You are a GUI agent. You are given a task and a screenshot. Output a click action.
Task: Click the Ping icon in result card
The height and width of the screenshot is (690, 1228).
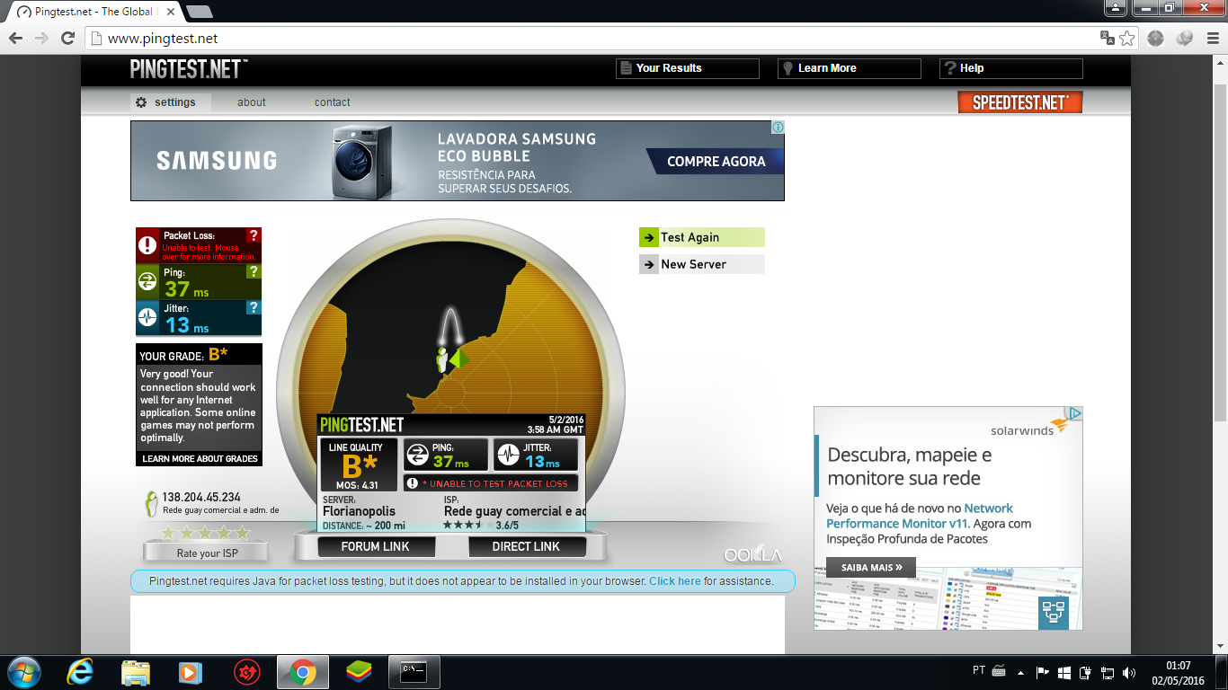pyautogui.click(x=418, y=455)
